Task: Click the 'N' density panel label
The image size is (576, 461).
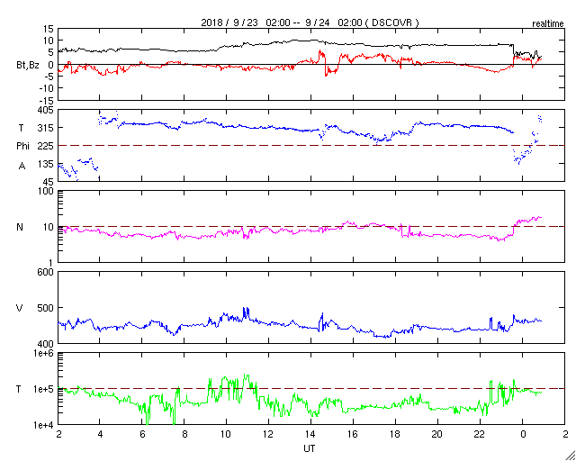Action: 20,227
